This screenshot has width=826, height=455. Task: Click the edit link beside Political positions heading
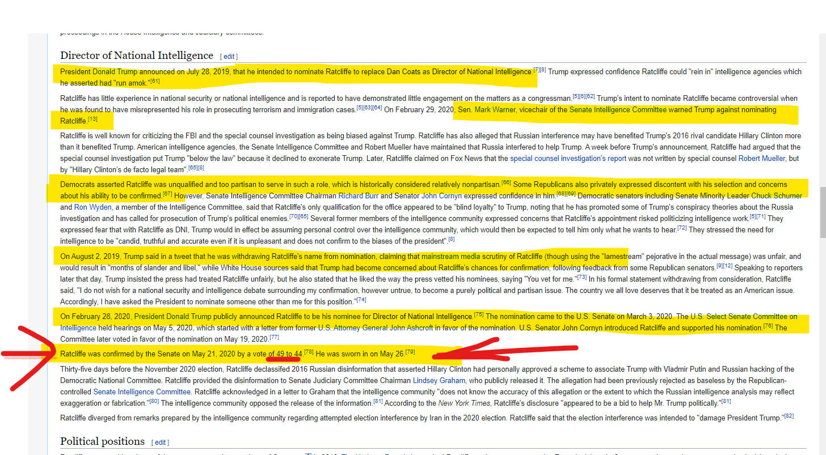click(161, 443)
